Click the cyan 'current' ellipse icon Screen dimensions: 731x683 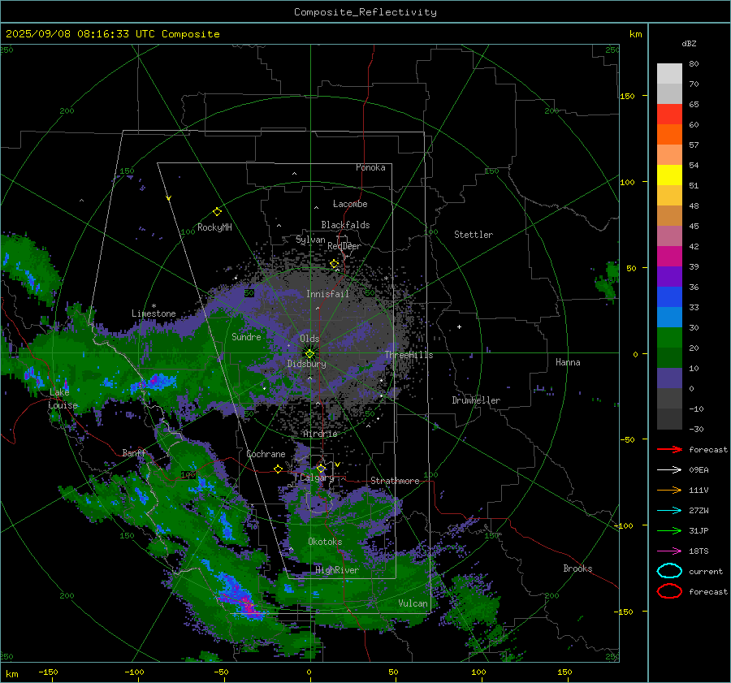669,571
